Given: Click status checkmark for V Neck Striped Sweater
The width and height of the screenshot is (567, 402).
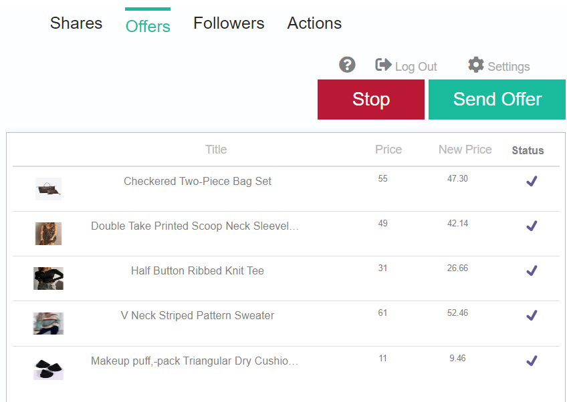Looking at the screenshot, I should tap(532, 315).
